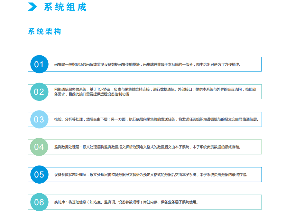Select the text starting 采集端一般指现场数采仪

pyautogui.click(x=147, y=65)
